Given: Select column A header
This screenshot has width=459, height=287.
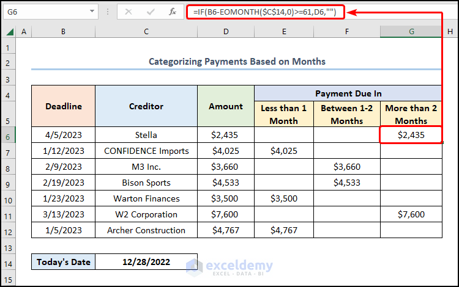Looking at the screenshot, I should click(24, 32).
